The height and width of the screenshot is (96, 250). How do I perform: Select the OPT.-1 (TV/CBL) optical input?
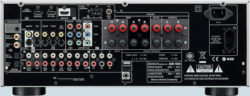point(16,56)
